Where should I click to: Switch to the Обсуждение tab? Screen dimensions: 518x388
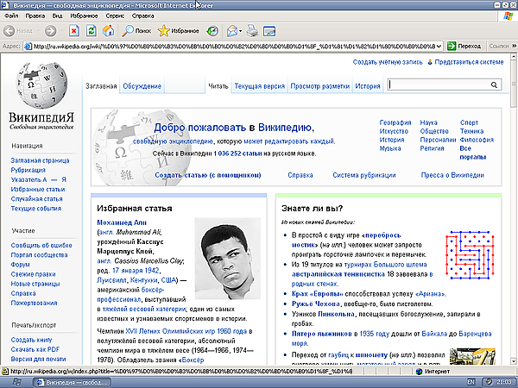pyautogui.click(x=141, y=86)
